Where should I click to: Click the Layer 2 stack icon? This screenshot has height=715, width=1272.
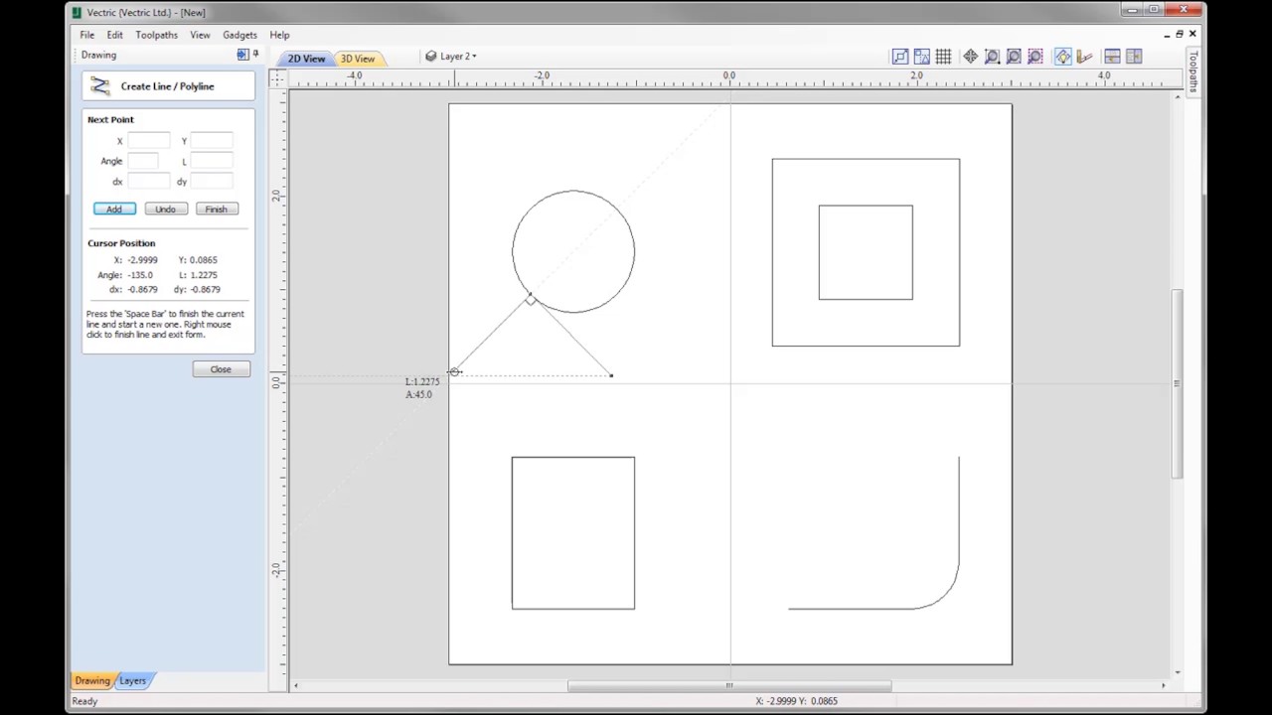click(x=430, y=57)
